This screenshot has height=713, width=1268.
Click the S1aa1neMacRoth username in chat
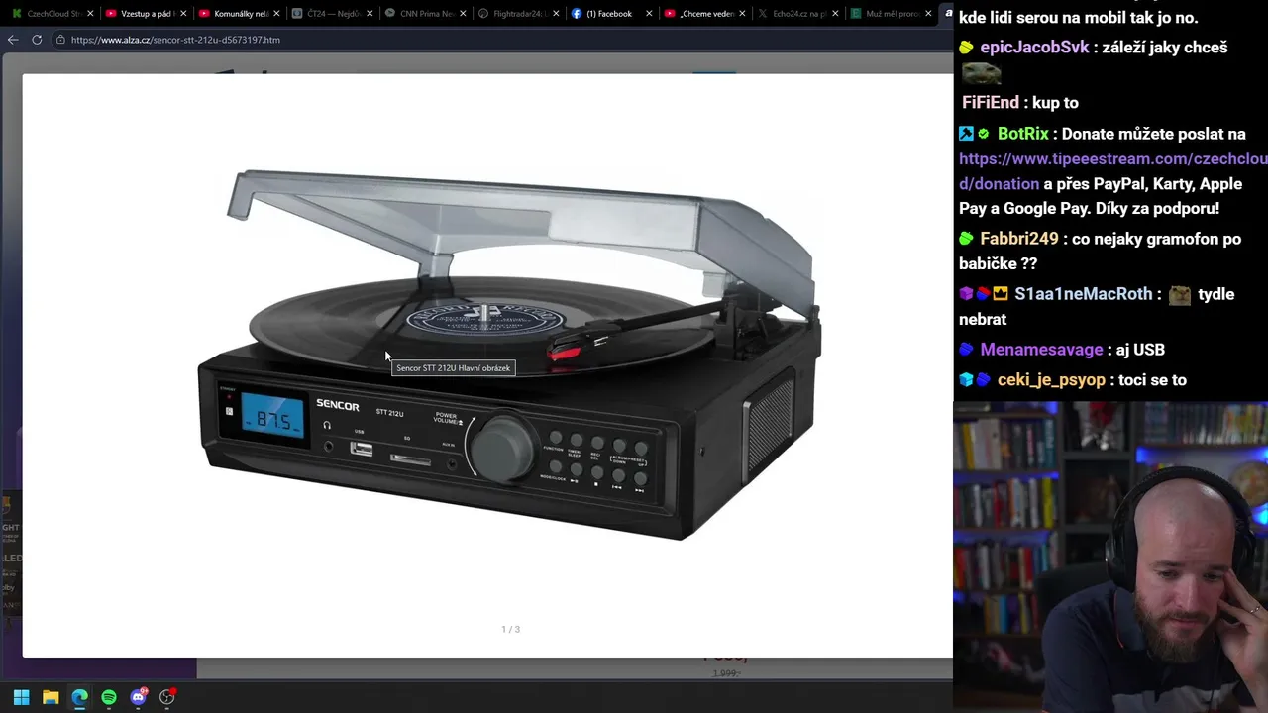pyautogui.click(x=1084, y=294)
